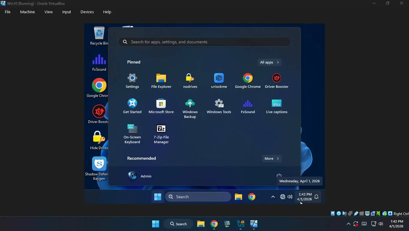Click the VirtualBox hard disk status icon
The height and width of the screenshot is (231, 409).
point(333,214)
